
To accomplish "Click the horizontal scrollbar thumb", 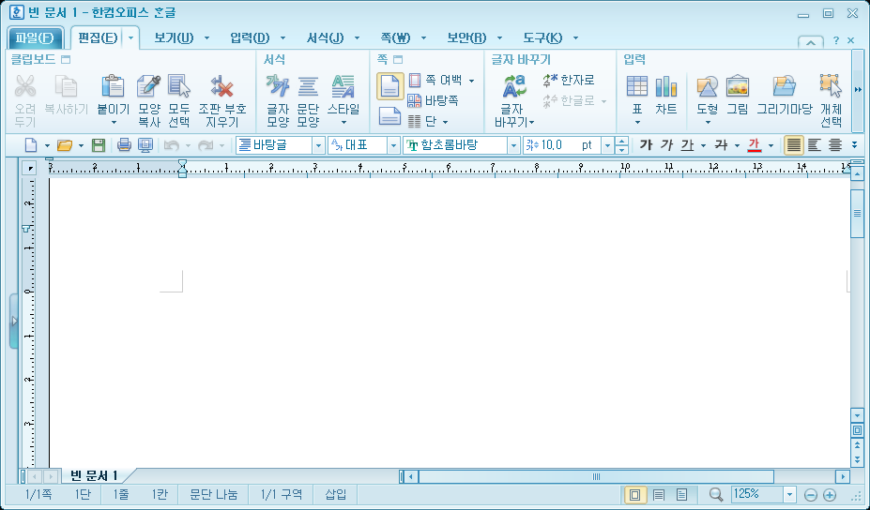I will tap(596, 477).
